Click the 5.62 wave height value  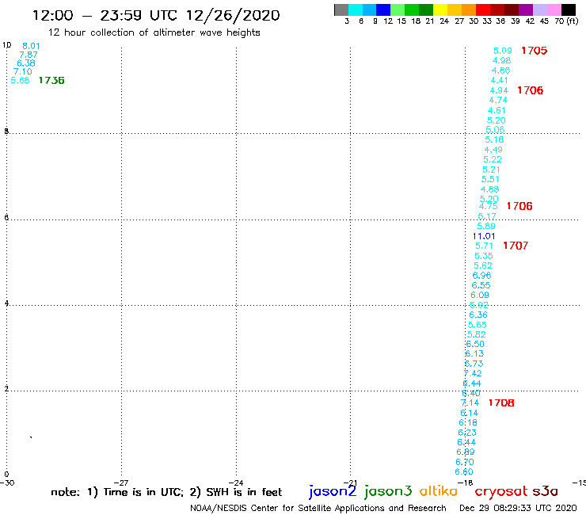(483, 265)
